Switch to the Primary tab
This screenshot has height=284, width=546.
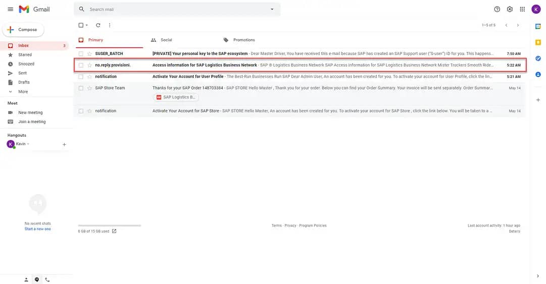pos(109,40)
